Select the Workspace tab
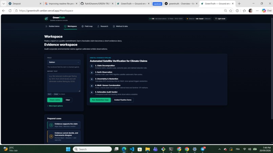The width and height of the screenshot is (273, 153). (x=70, y=26)
